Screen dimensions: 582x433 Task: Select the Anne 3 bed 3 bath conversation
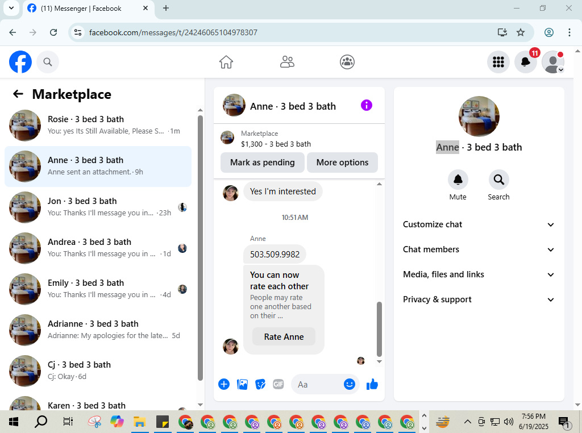pyautogui.click(x=98, y=166)
